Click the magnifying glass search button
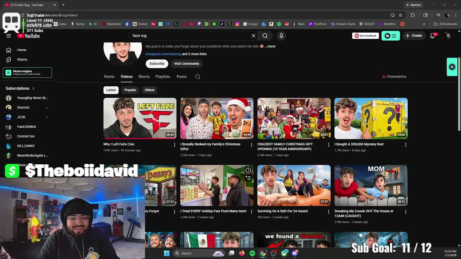 pos(265,36)
